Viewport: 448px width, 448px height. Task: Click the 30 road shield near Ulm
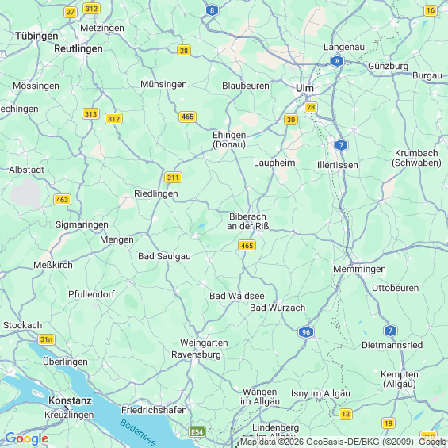(x=291, y=120)
